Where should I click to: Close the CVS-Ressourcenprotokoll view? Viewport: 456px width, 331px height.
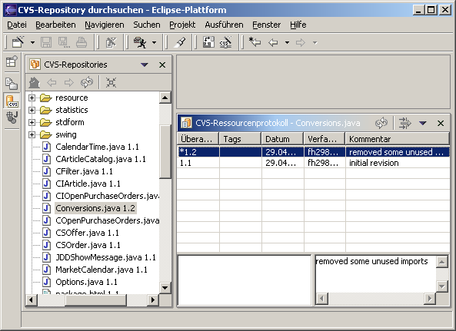point(441,124)
